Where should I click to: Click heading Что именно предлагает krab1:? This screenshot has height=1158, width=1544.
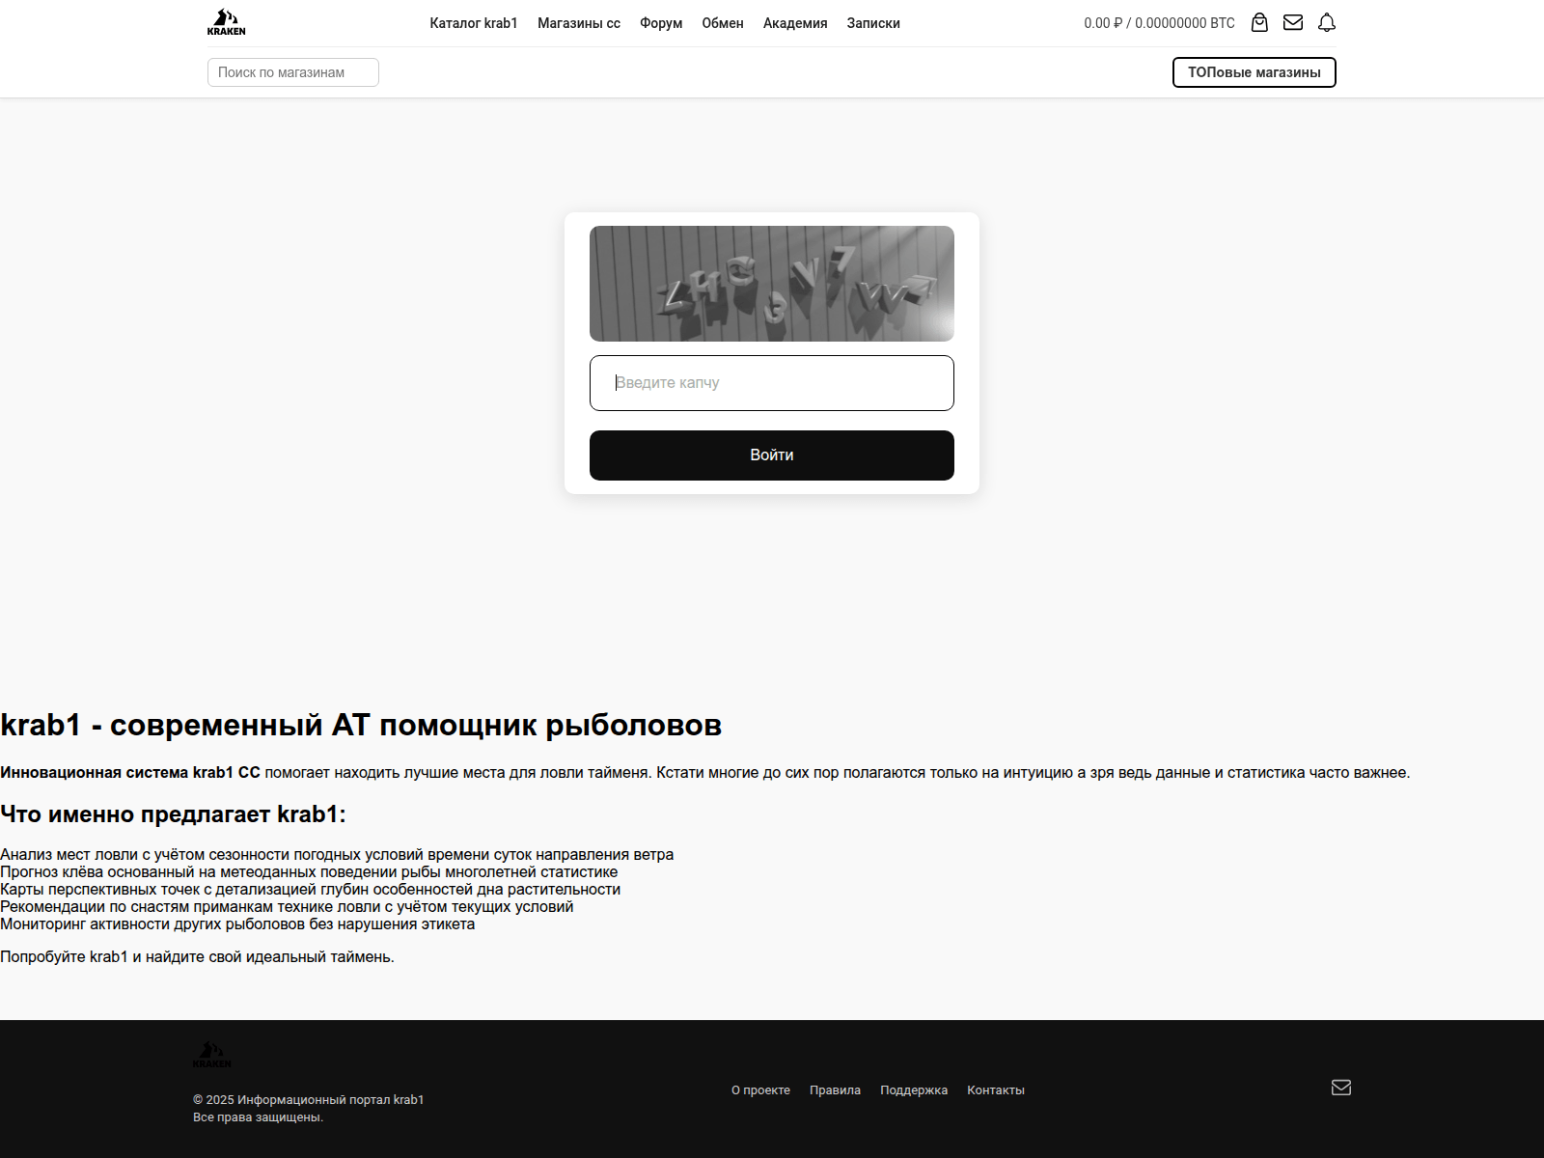tap(173, 814)
